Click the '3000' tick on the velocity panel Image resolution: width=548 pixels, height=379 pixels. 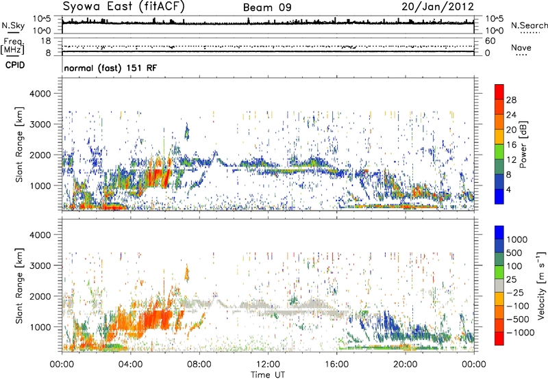[40, 265]
